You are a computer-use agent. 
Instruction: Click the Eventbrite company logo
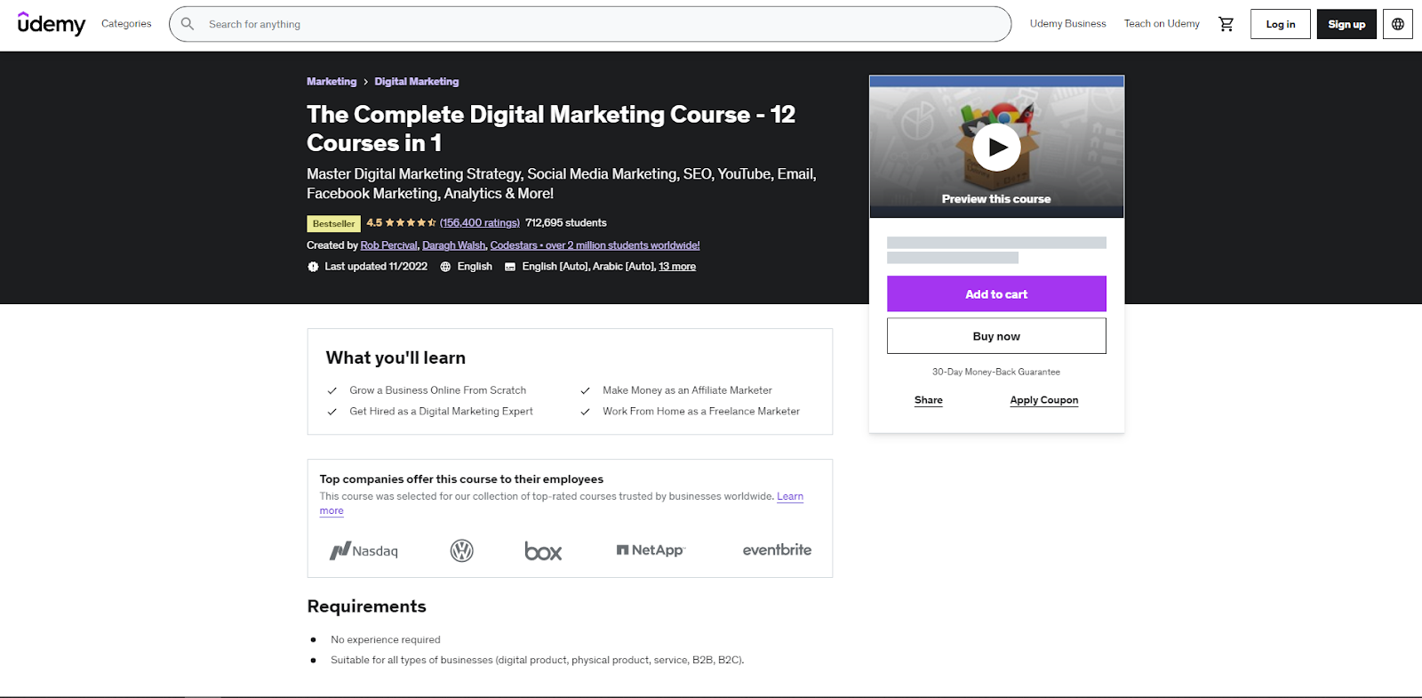coord(777,550)
